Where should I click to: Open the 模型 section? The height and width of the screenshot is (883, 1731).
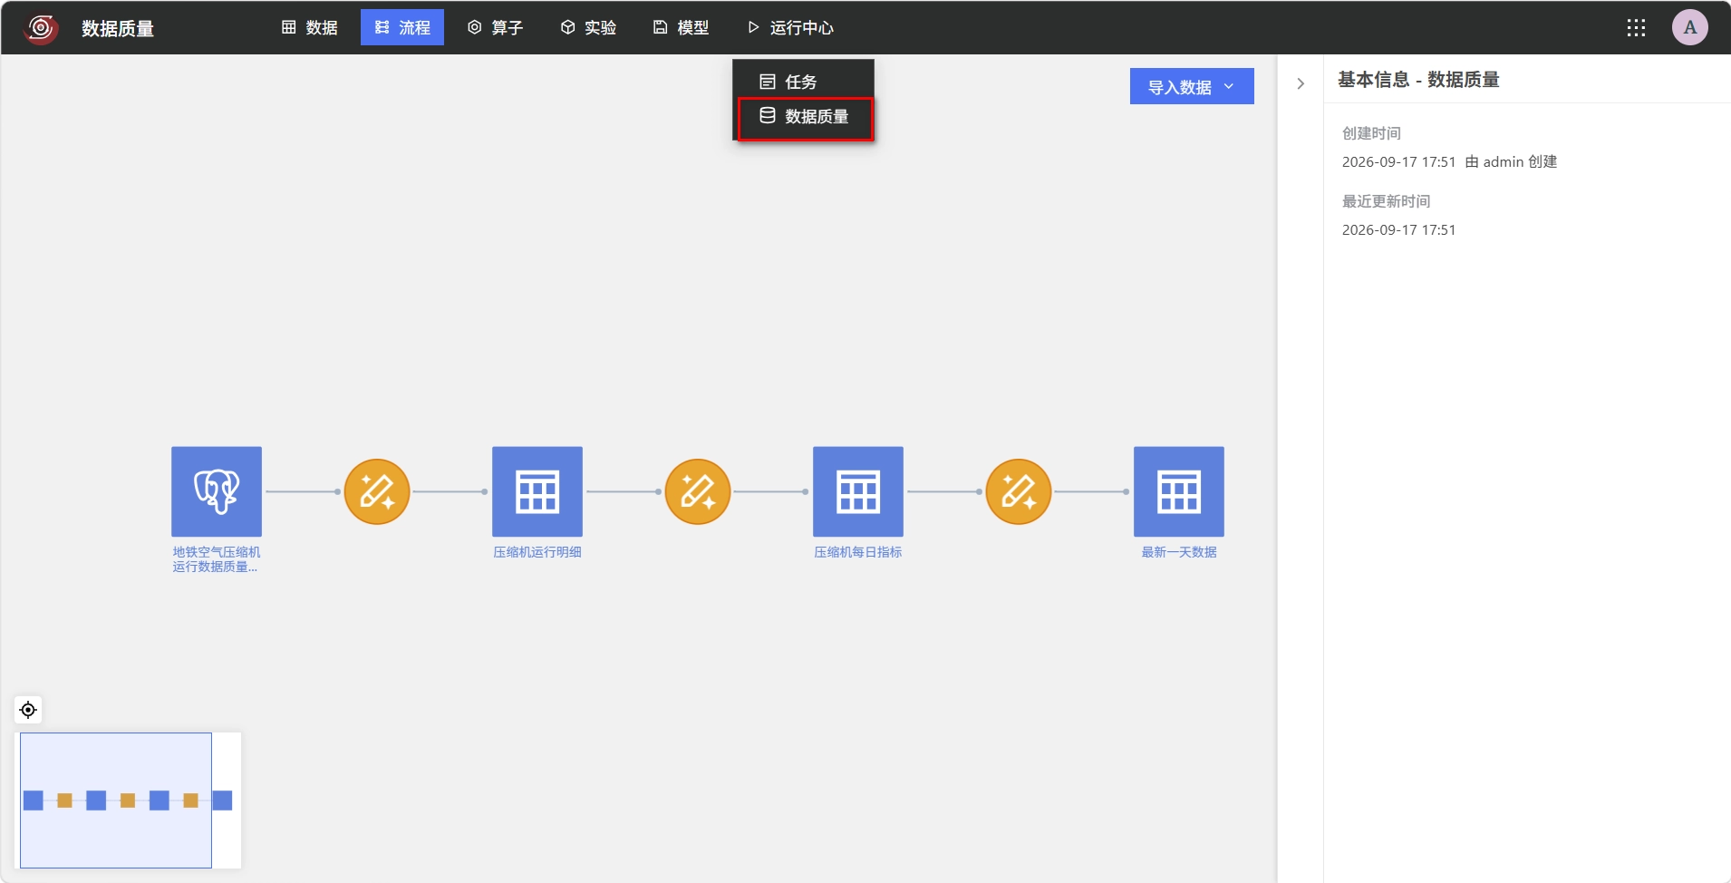pyautogui.click(x=681, y=27)
